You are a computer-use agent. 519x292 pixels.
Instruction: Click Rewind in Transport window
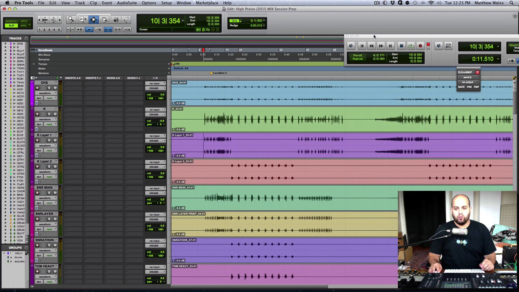371,46
